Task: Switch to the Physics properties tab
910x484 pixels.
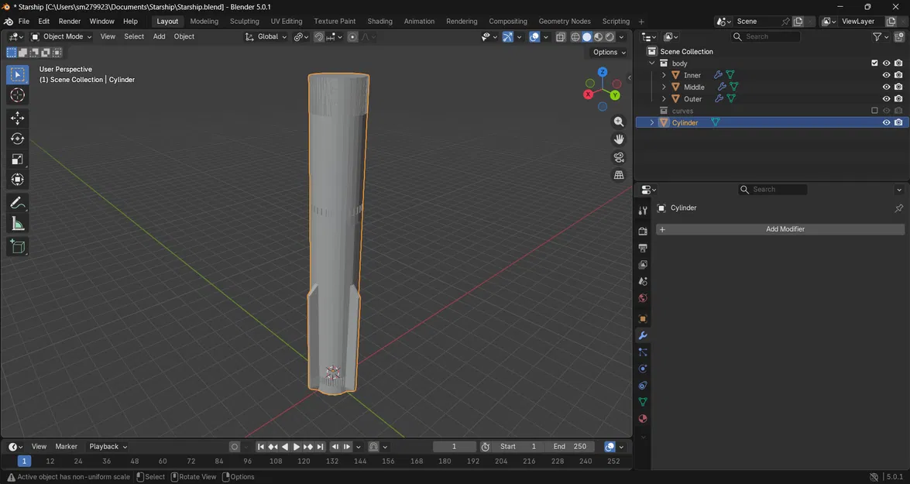Action: point(642,368)
